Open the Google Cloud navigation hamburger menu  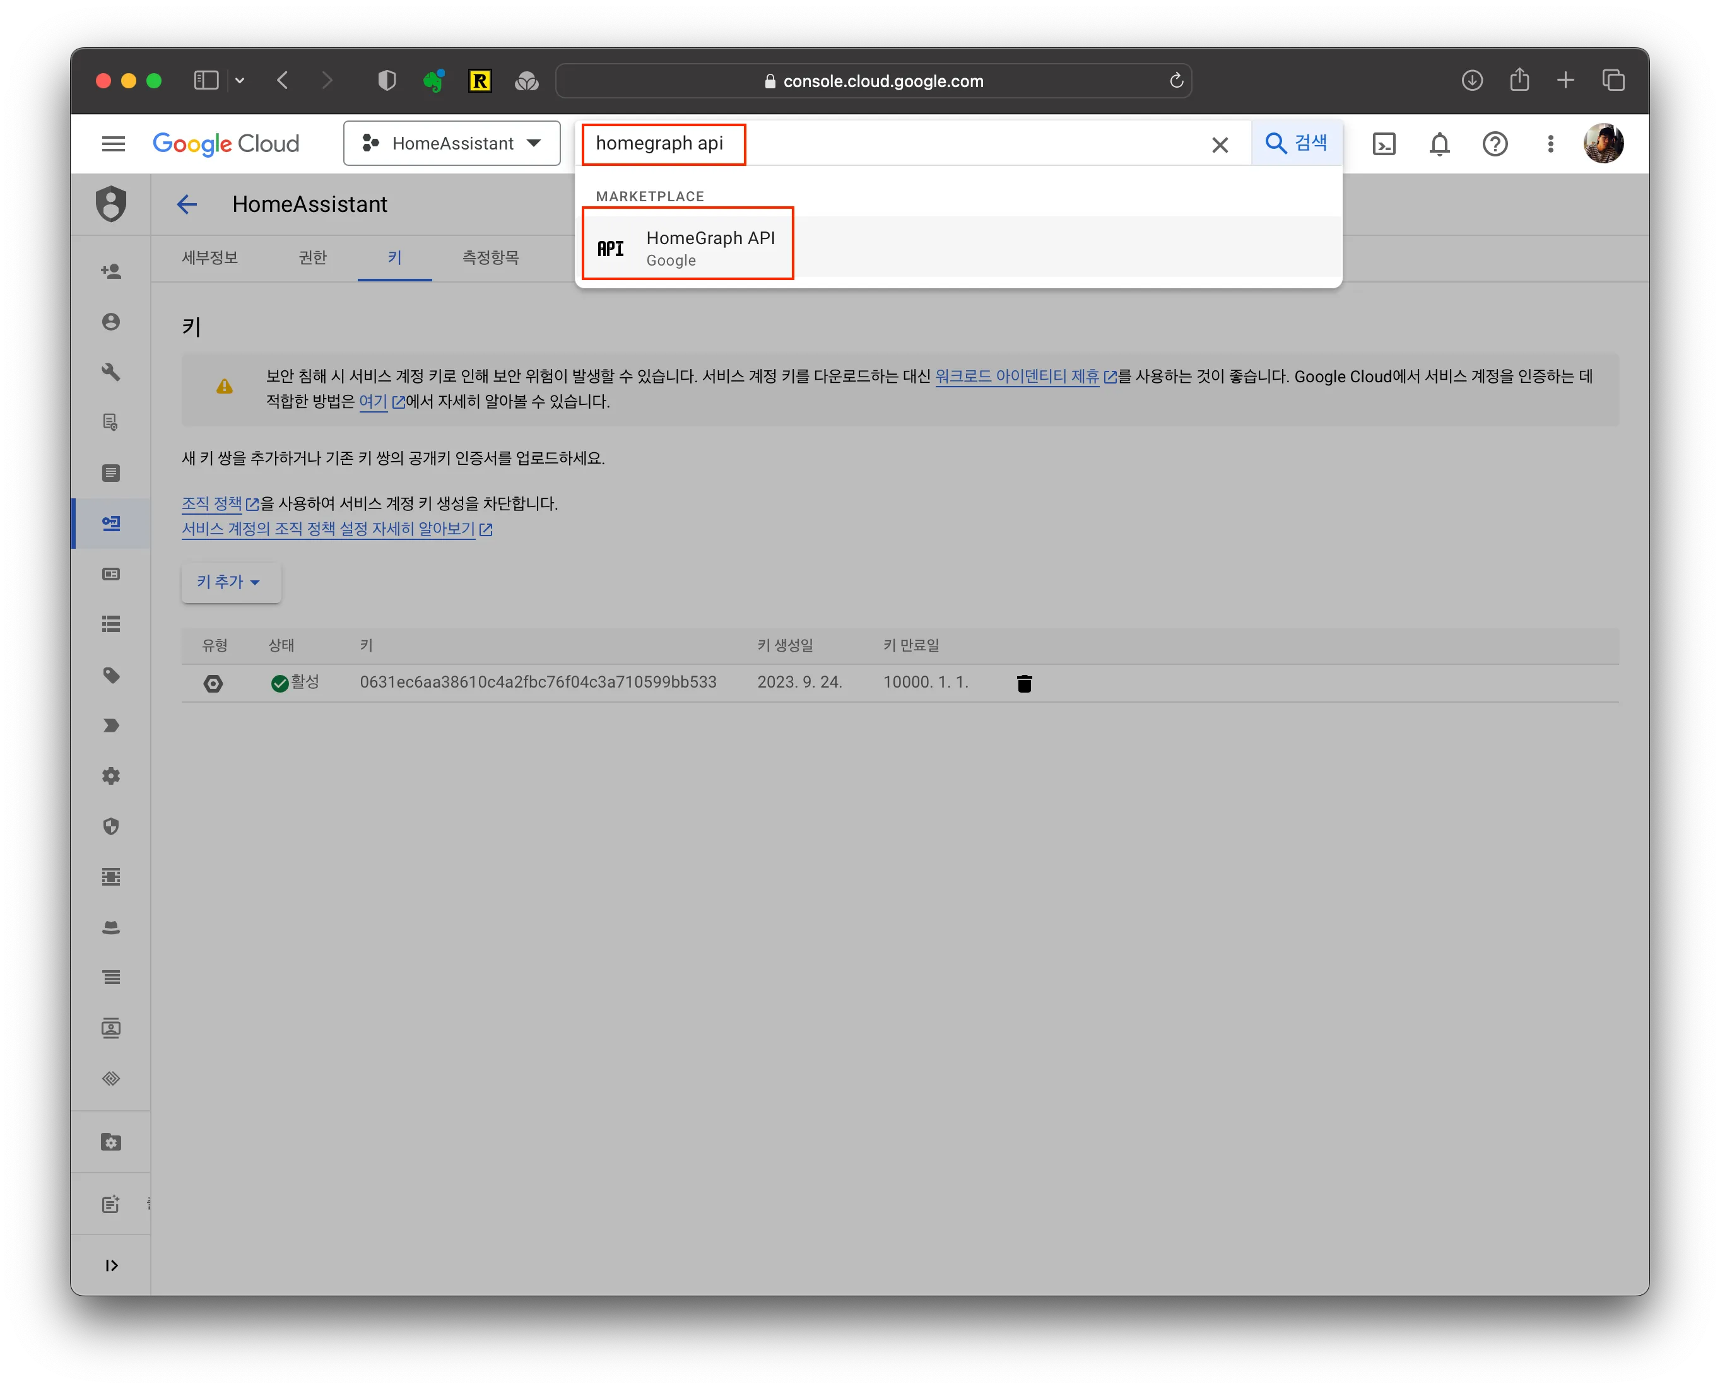coord(113,143)
